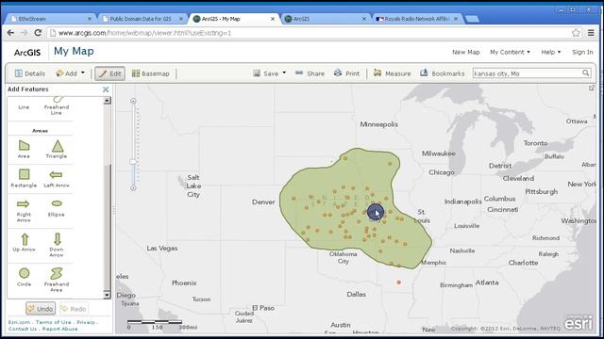Open the Add dropdown menu

point(70,73)
